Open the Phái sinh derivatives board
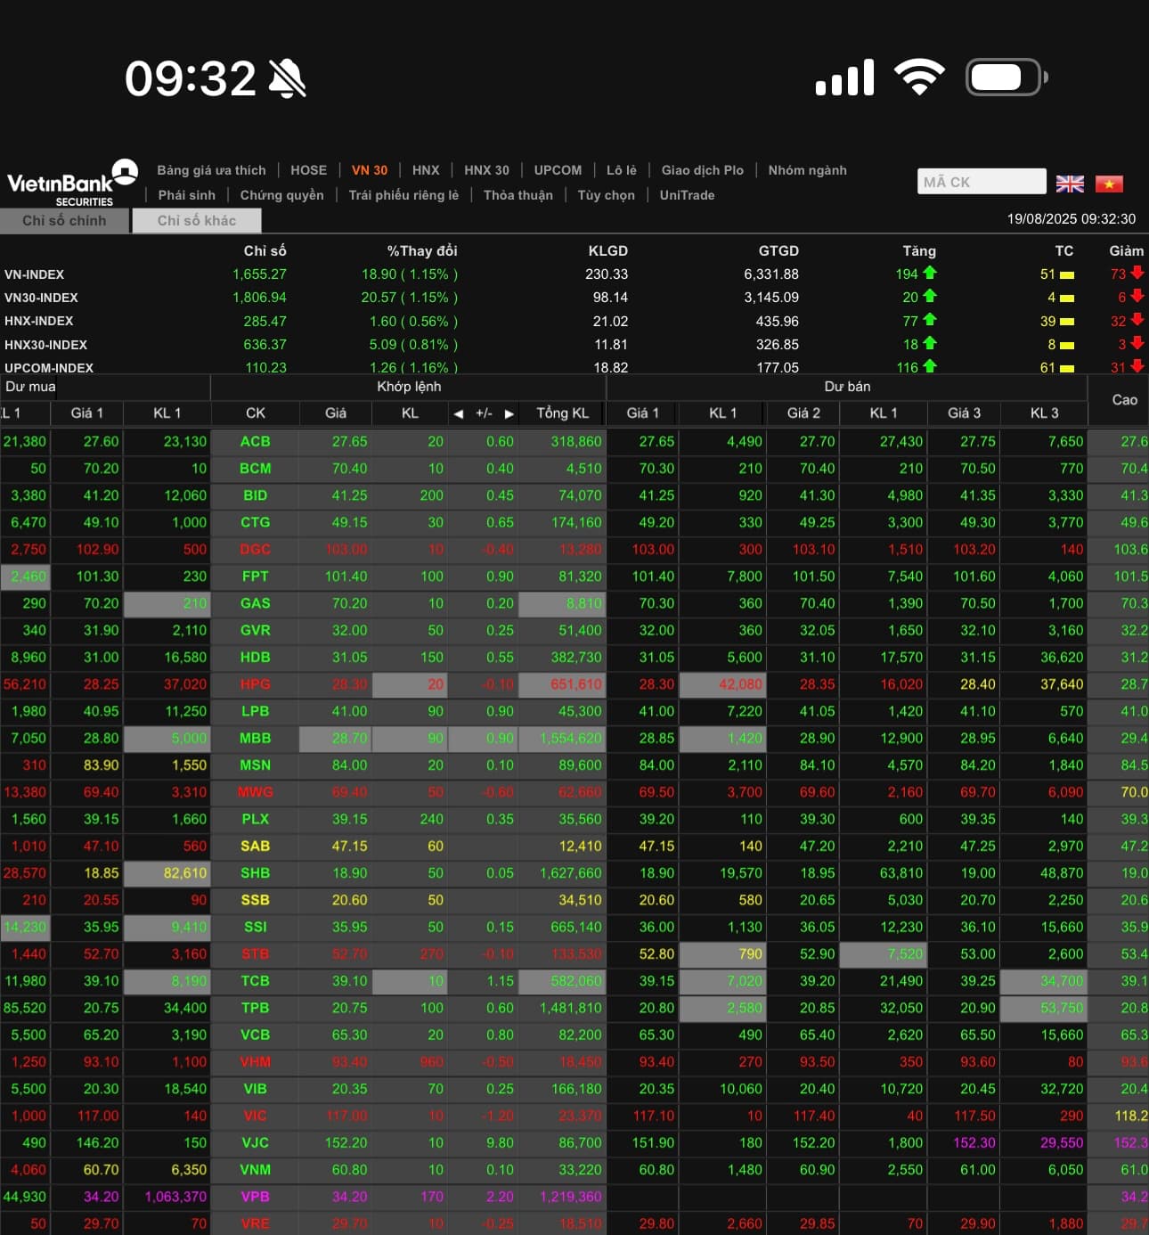 click(x=186, y=195)
